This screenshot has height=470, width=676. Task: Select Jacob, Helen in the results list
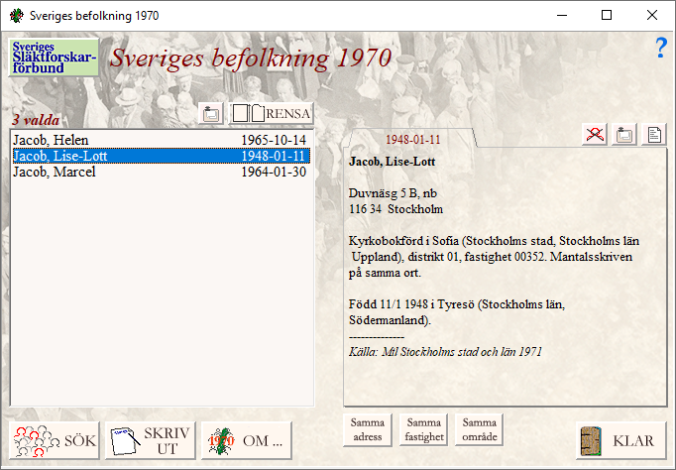(x=162, y=140)
